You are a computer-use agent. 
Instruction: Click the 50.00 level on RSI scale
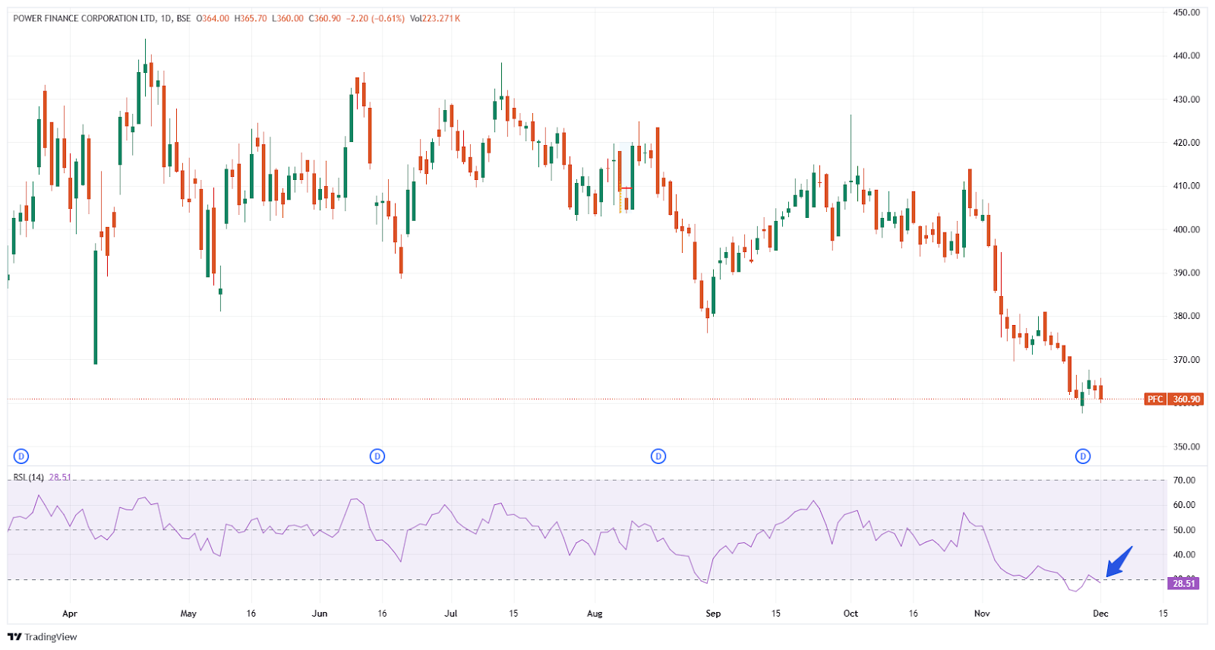1184,530
